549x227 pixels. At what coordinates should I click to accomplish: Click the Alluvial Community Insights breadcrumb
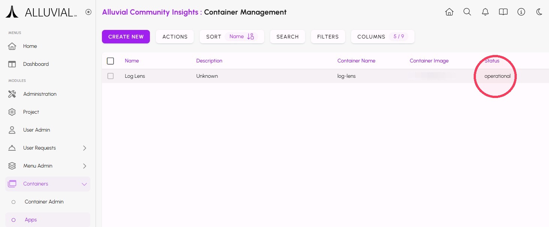(x=150, y=12)
